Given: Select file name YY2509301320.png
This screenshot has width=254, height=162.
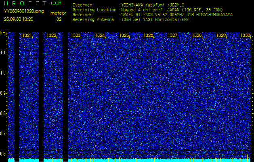Looking at the screenshot, I should pyautogui.click(x=24, y=11).
